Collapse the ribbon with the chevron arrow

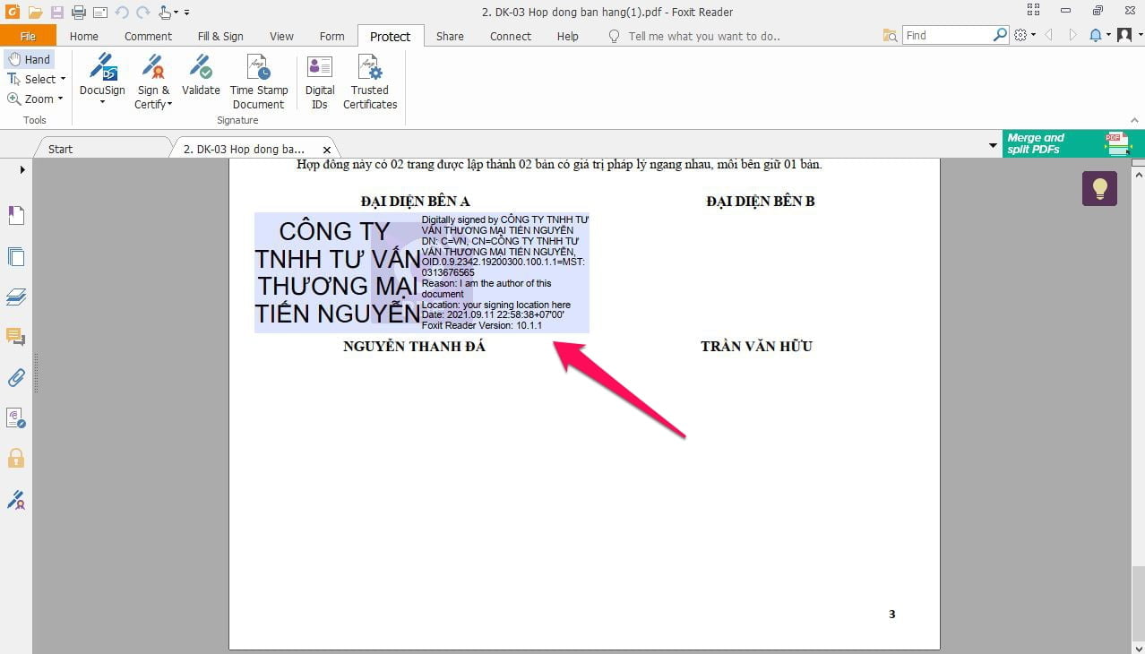click(1134, 119)
